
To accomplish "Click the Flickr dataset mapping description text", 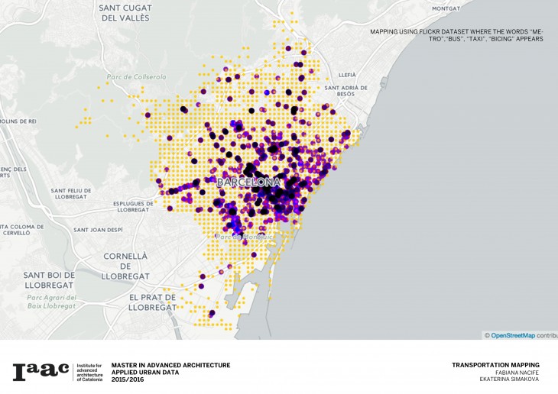I will (456, 35).
